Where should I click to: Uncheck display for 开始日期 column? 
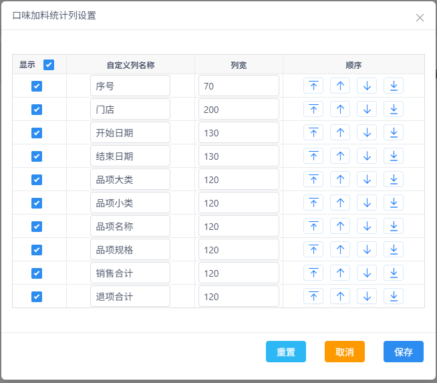pos(37,133)
